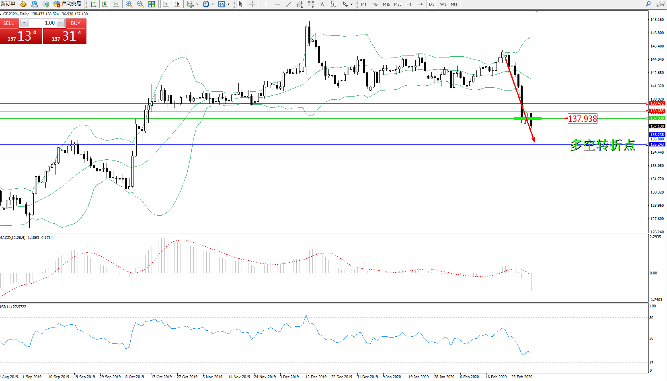This screenshot has width=667, height=381.
Task: Select the horizontal line drawing tool
Action: 277,4
